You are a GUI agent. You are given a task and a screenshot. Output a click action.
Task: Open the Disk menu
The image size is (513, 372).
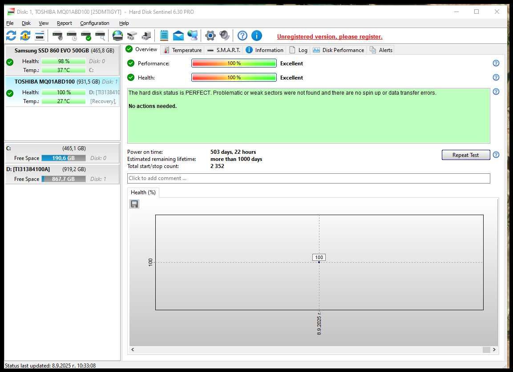click(26, 23)
